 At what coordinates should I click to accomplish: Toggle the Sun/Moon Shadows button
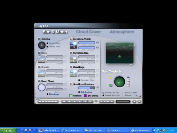pos(71,84)
